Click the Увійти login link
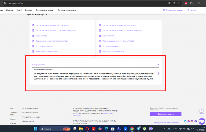 click(191, 10)
